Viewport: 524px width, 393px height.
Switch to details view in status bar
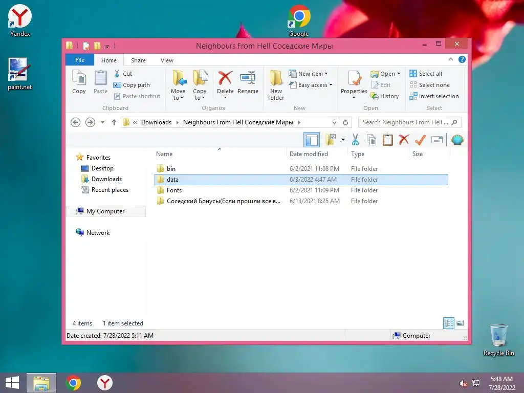(449, 323)
